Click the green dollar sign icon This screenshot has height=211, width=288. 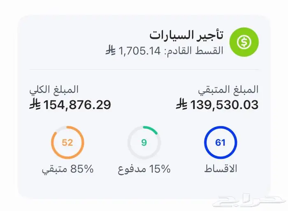(x=244, y=42)
